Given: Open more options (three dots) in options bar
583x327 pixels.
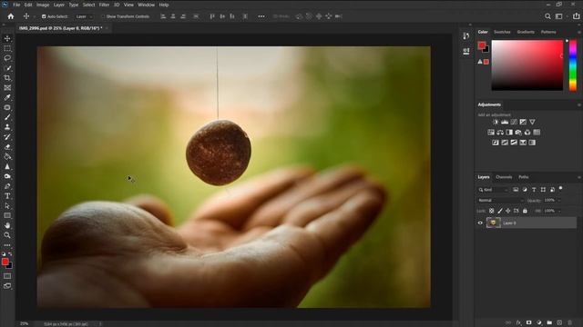Looking at the screenshot, I should (261, 16).
